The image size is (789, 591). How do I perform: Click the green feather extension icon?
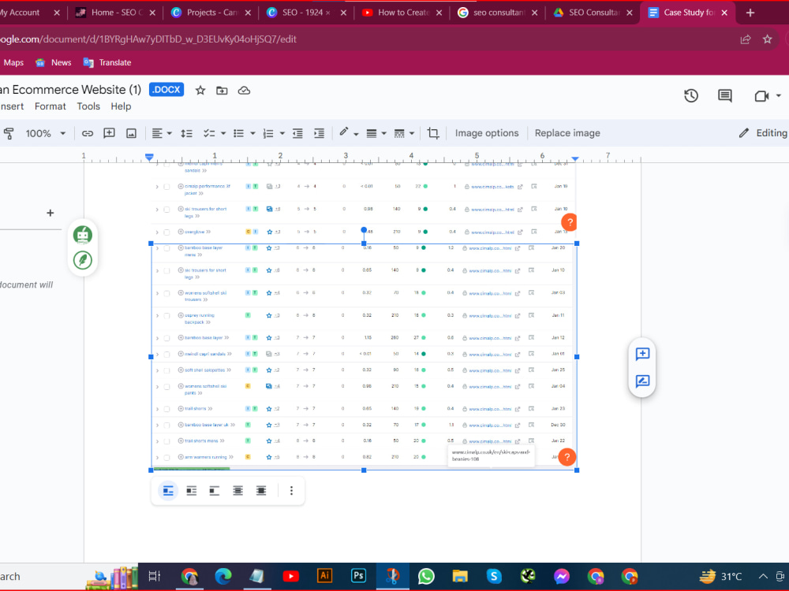pyautogui.click(x=83, y=260)
